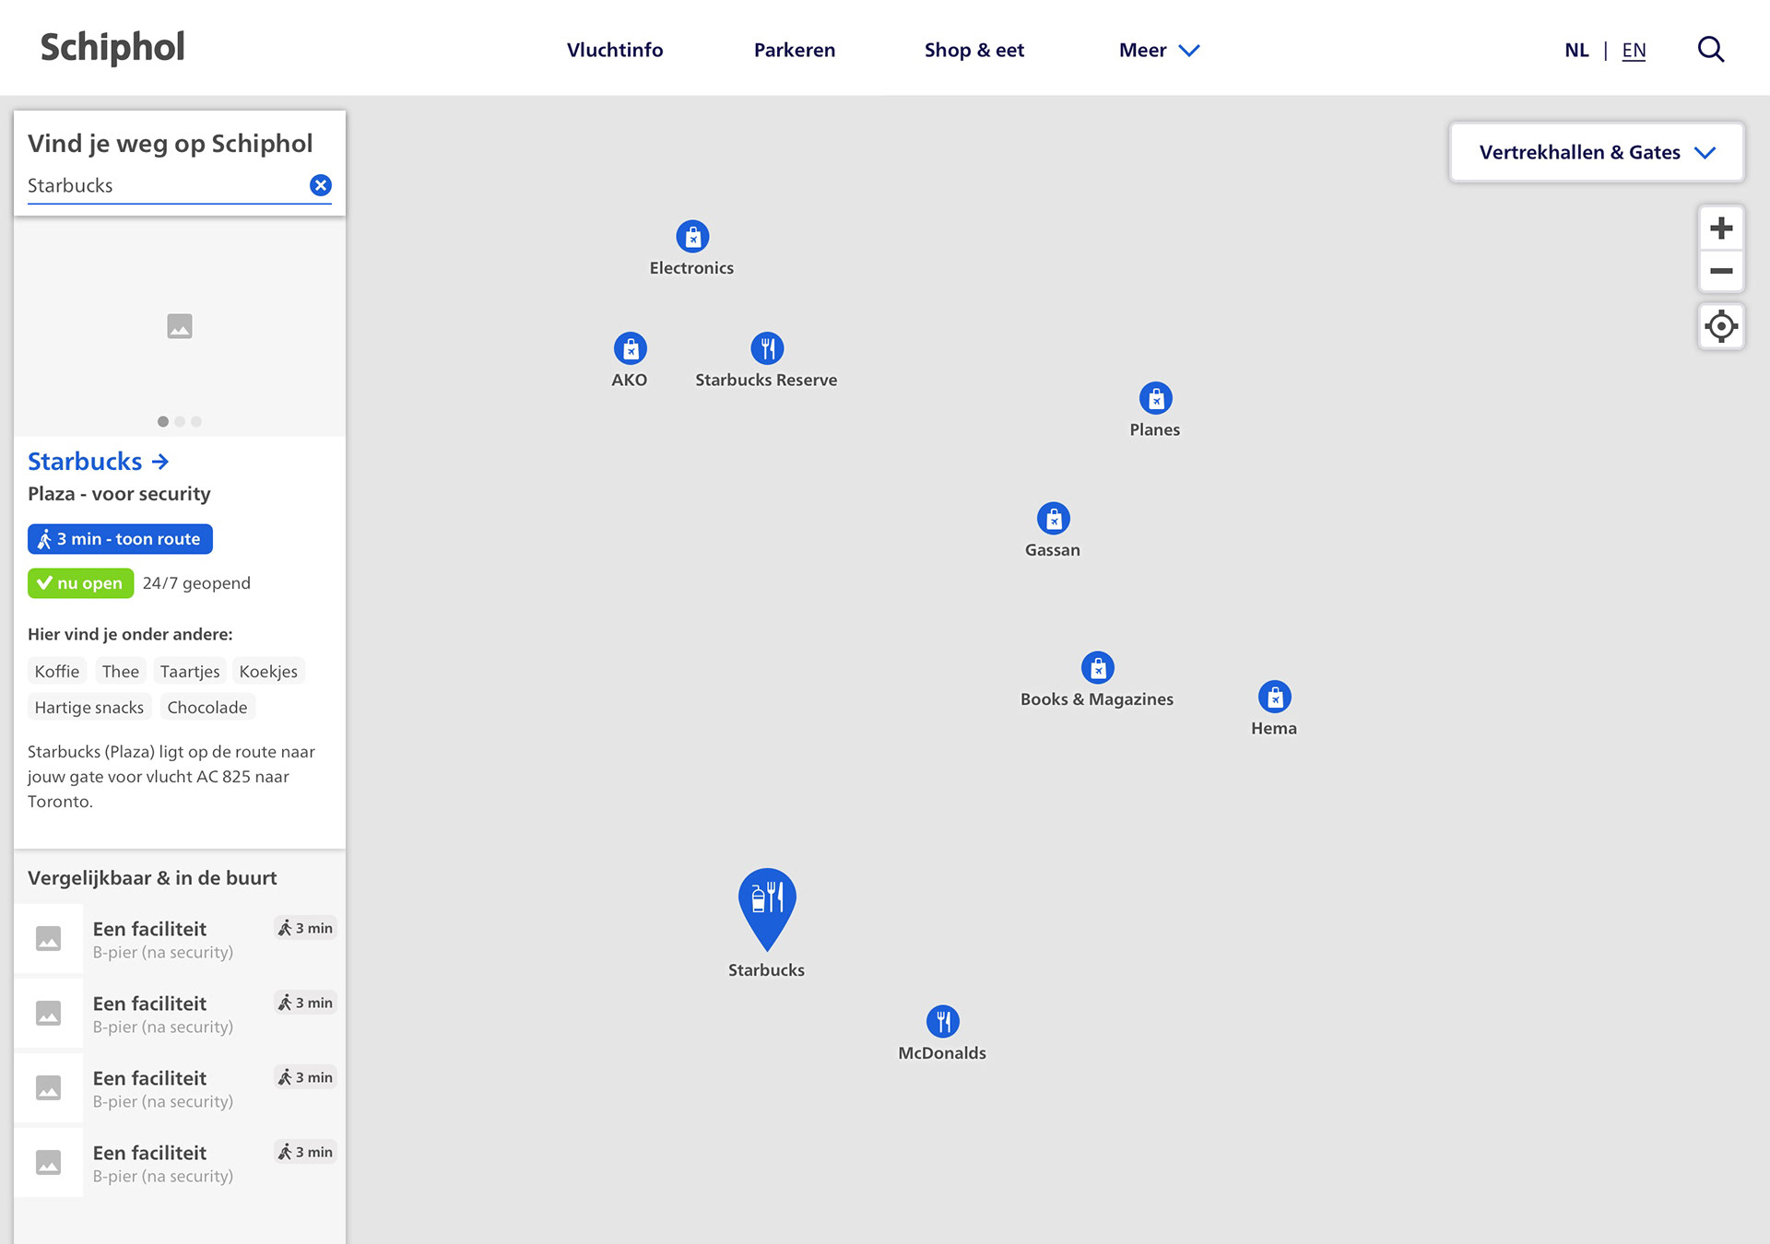Screen dimensions: 1770x1244
Task: Click the '24/7 geopend' text
Action: pos(196,583)
